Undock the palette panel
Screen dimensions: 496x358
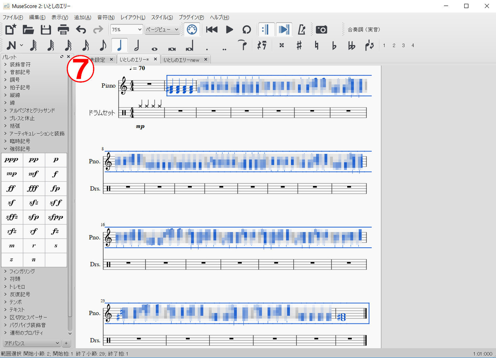pyautogui.click(x=62, y=57)
